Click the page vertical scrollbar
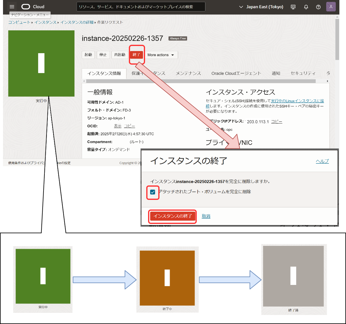 pyautogui.click(x=337, y=39)
